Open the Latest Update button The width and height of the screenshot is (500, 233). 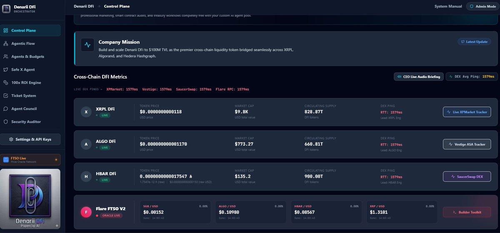click(474, 42)
